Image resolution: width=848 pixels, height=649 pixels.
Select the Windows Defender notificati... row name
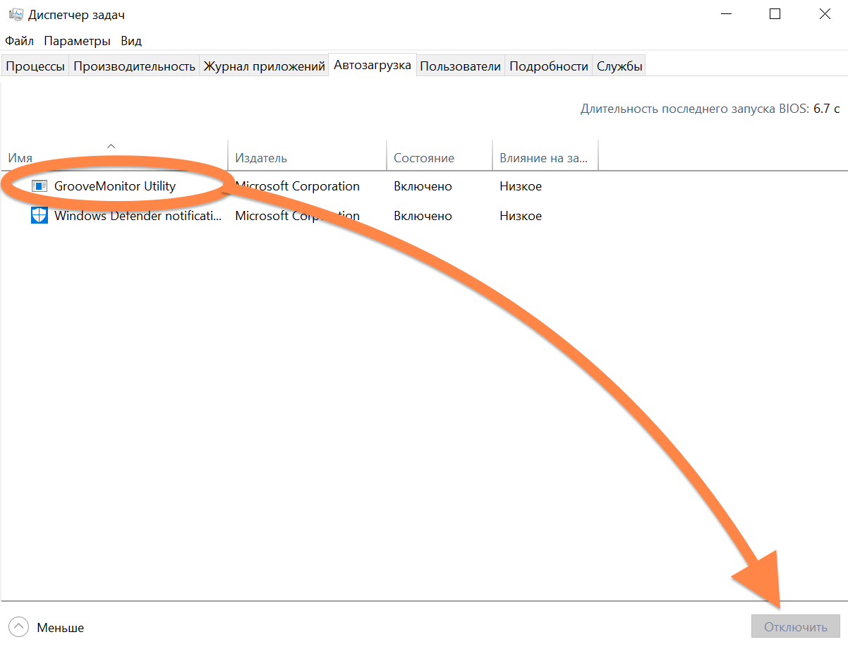pyautogui.click(x=138, y=216)
